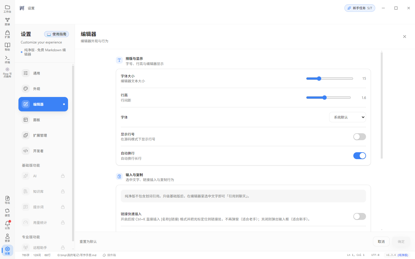Open the Flow 节点画布 icon

7,72
